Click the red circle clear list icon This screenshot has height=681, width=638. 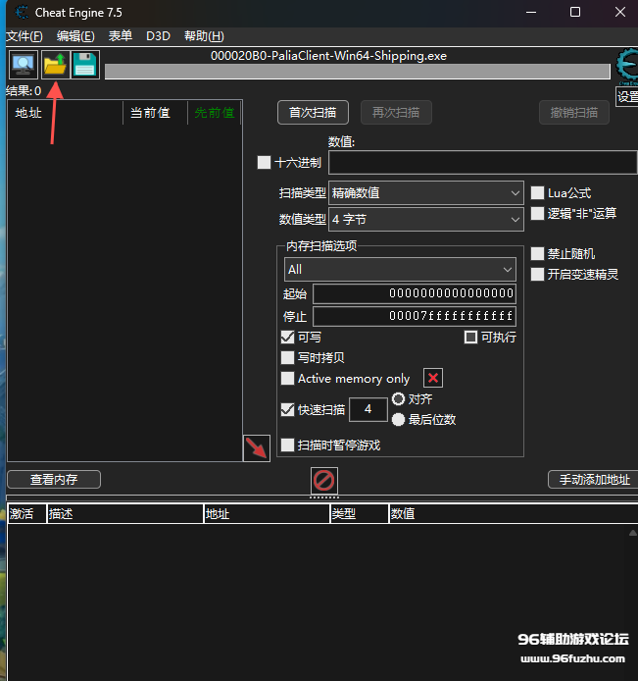coord(323,480)
